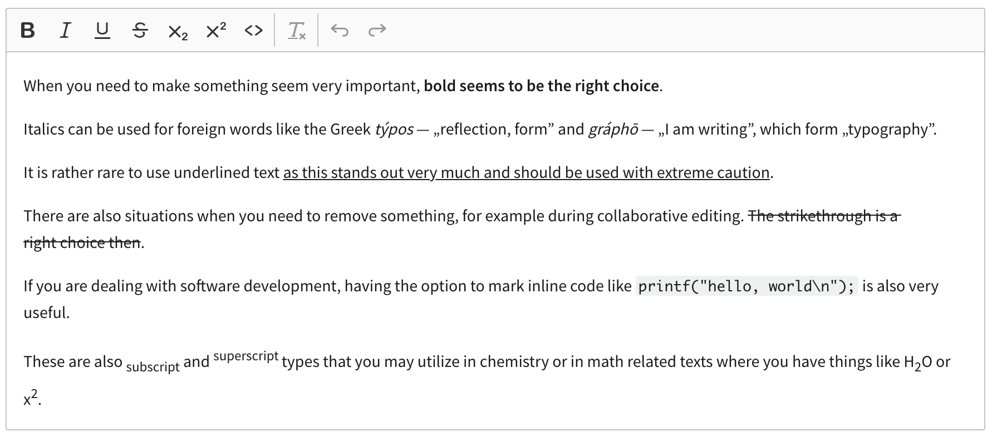Mark text as inline code with <> button

(253, 31)
